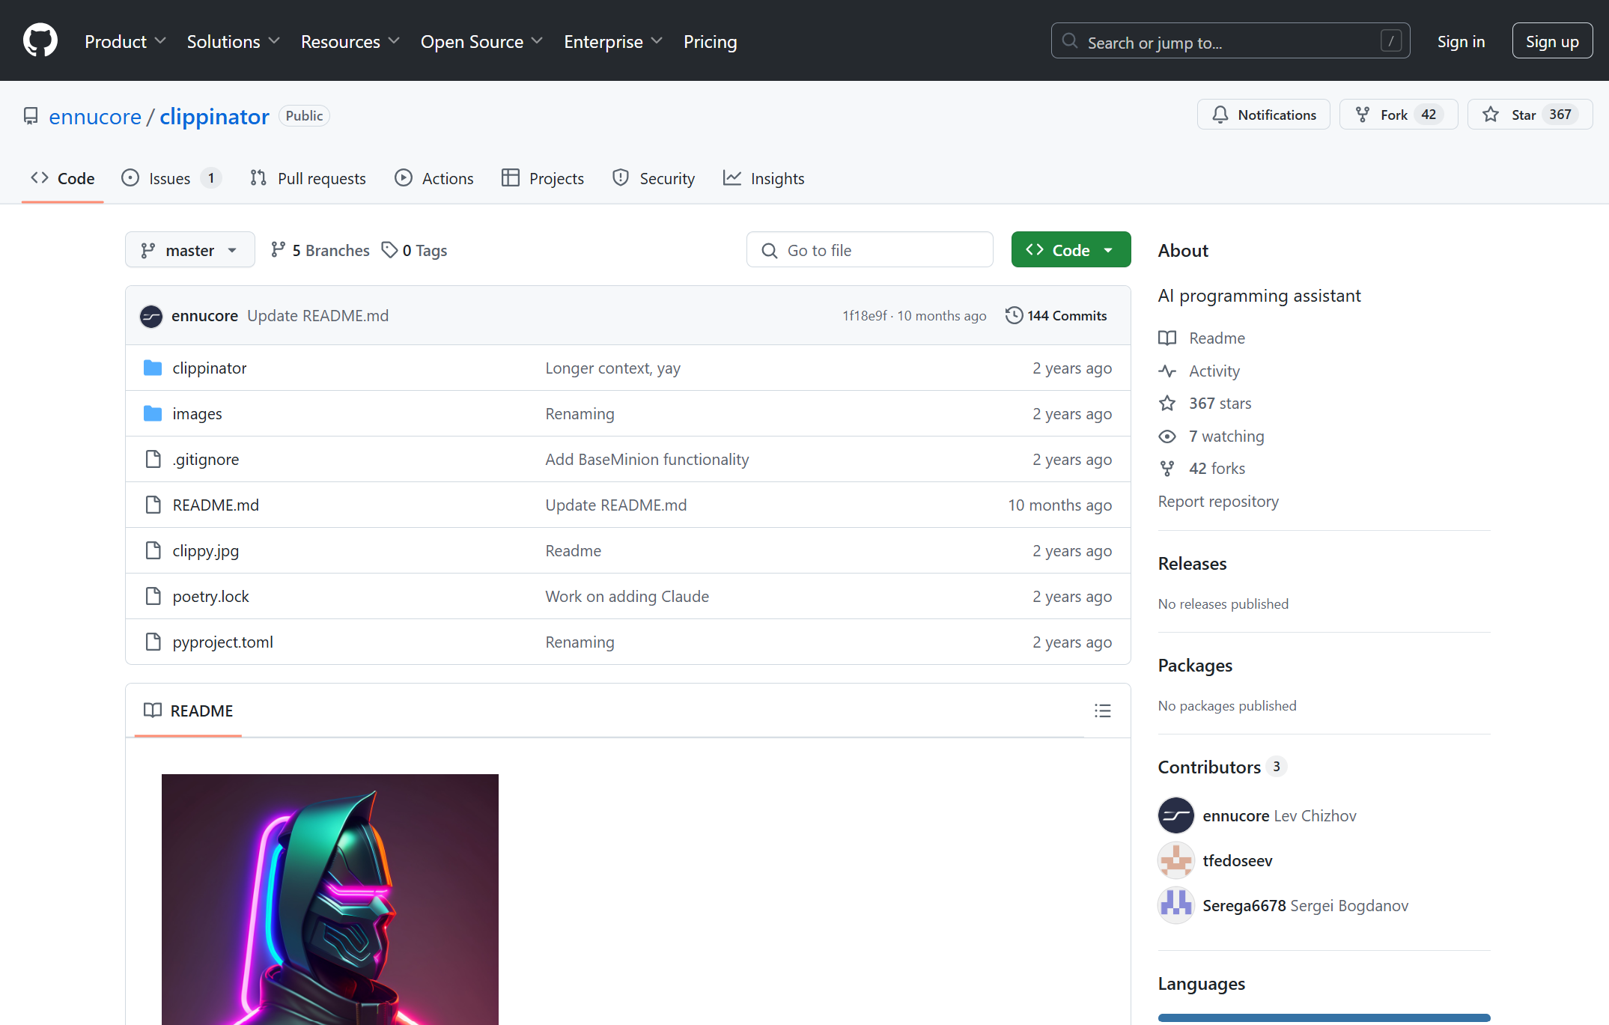Open the Report repository link

tap(1217, 501)
